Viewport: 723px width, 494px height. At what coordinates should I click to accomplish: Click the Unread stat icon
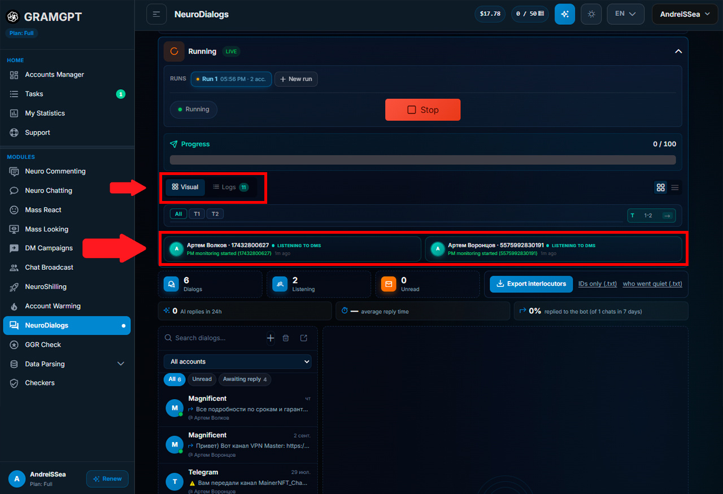coord(389,284)
